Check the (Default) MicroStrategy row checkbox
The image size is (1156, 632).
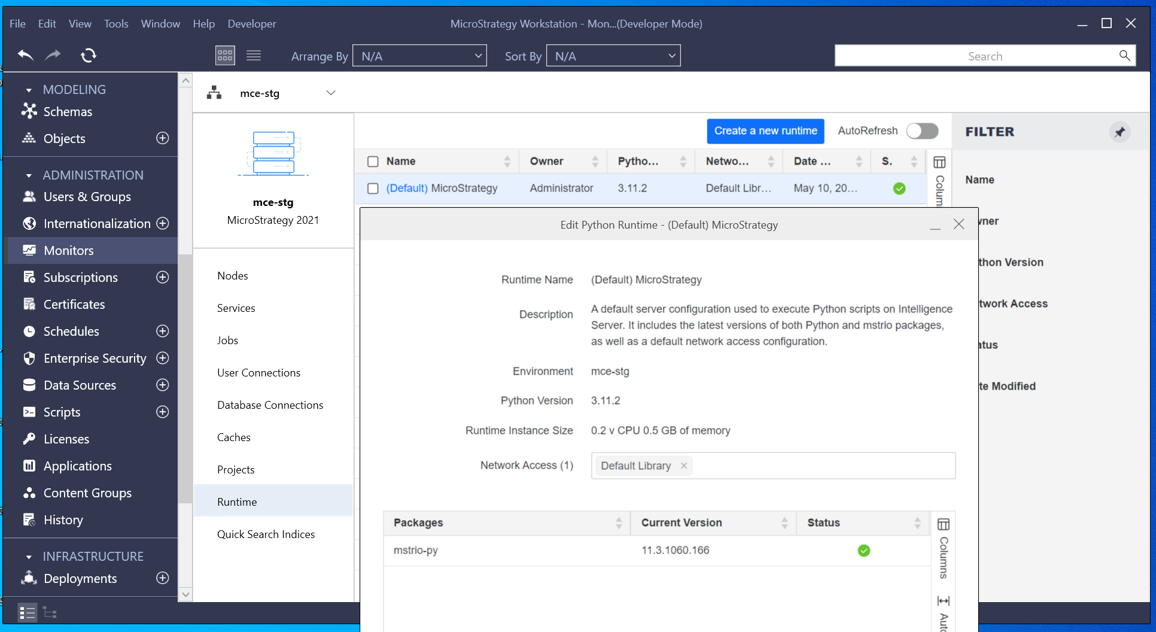tap(373, 189)
